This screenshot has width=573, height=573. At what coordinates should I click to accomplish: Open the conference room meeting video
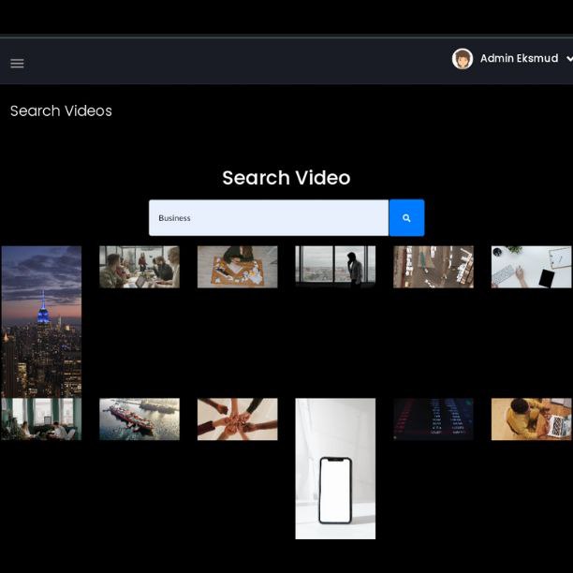click(x=140, y=267)
